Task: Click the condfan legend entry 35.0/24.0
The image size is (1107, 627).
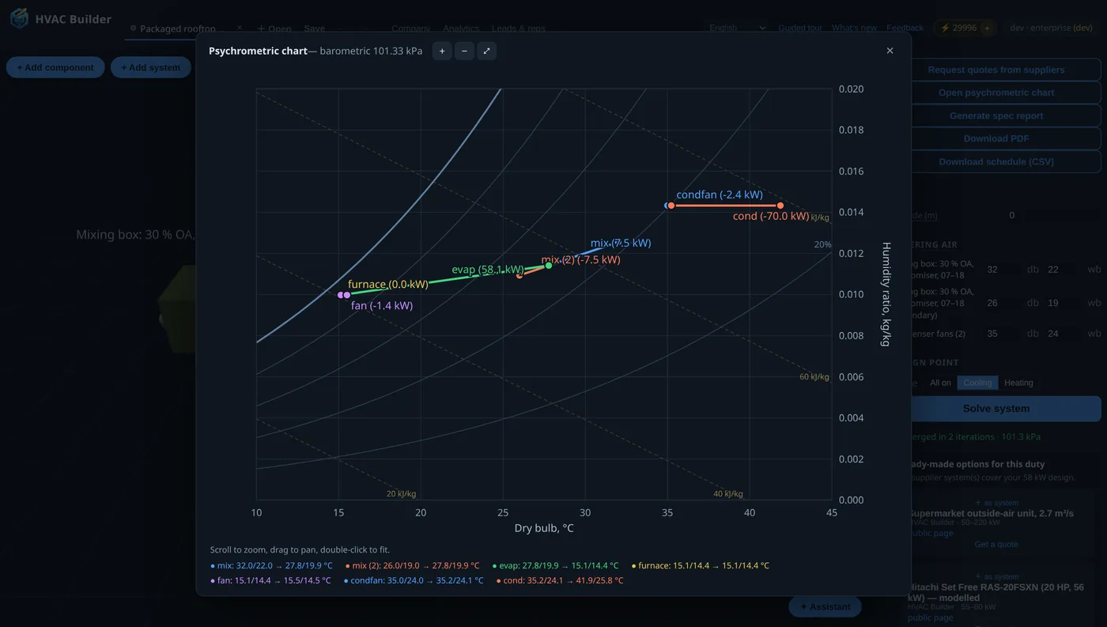Action: pyautogui.click(x=414, y=580)
